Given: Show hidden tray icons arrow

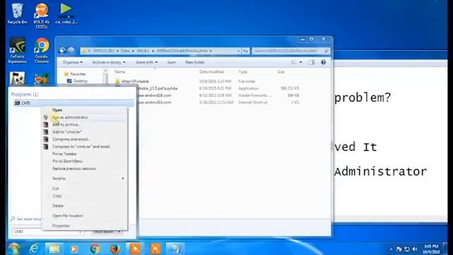Looking at the screenshot, I should (391, 249).
